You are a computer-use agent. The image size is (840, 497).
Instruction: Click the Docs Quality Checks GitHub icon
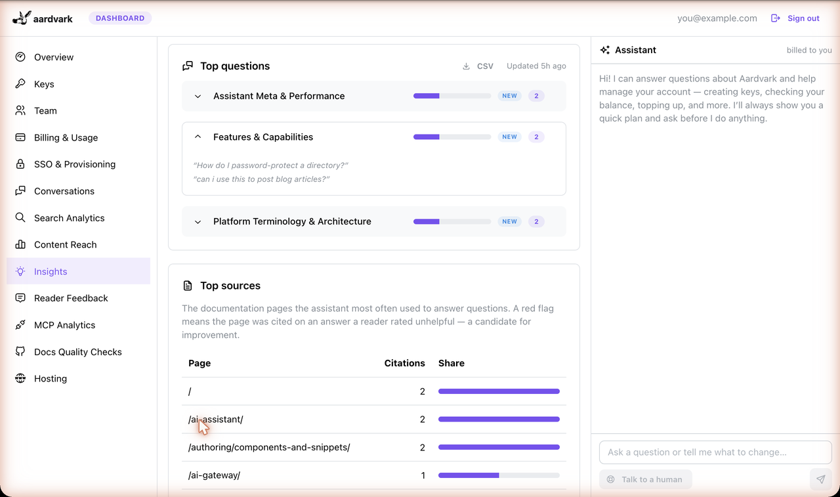(x=20, y=352)
